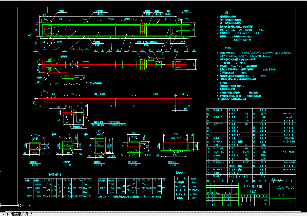Select the >1175 dimension text

coord(168,19)
